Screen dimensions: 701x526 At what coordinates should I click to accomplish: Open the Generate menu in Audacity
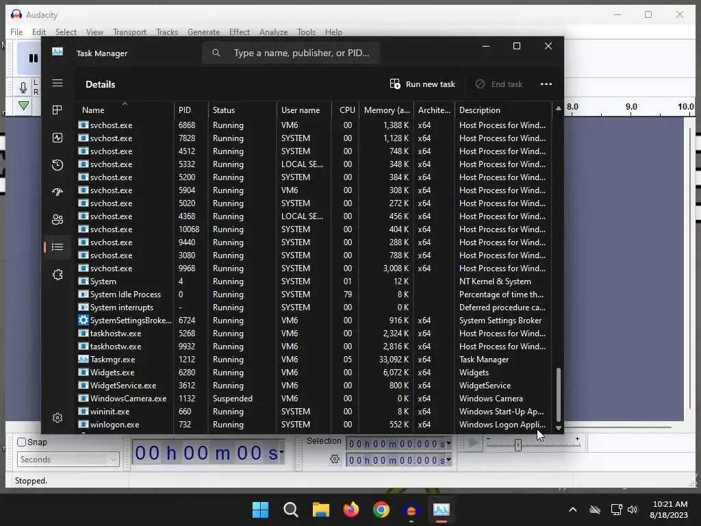point(203,32)
